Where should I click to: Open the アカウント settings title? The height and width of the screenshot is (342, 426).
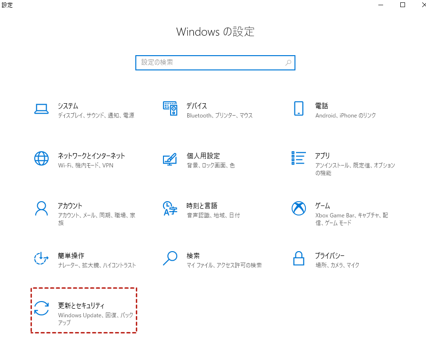70,205
